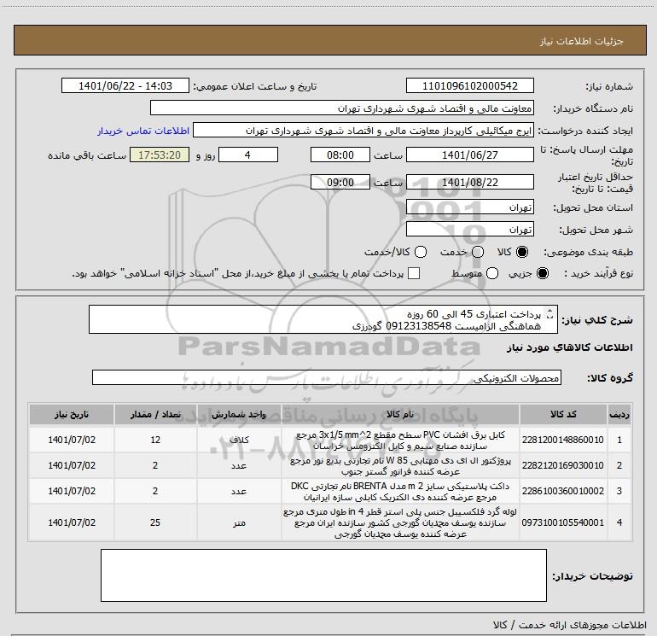This screenshot has height=636, width=657.
Task: Toggle the اسناد خزانه اسلامی payment checkbox
Action: point(414,273)
